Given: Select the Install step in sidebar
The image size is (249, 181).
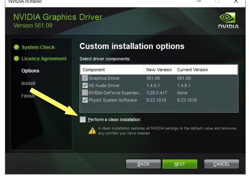Looking at the screenshot, I should point(28,83).
